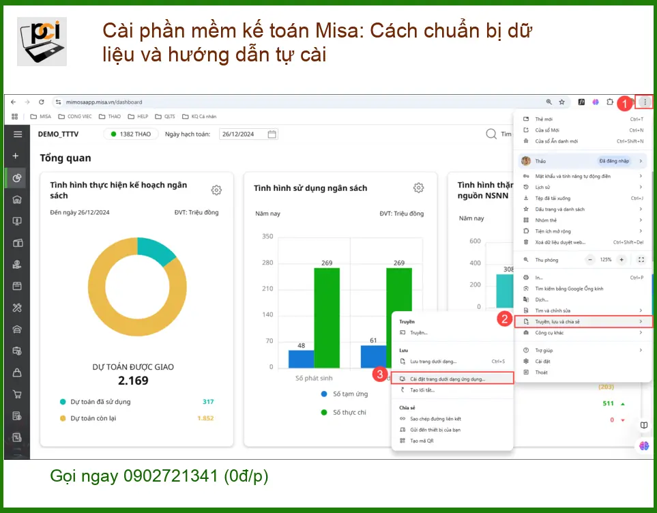Toggle fullscreen icon in zoom row
This screenshot has height=513, width=657.
[x=641, y=260]
